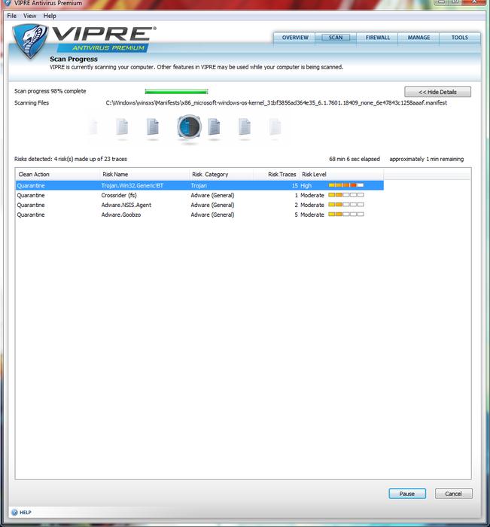
Task: Open the Manage tab
Action: coord(418,38)
